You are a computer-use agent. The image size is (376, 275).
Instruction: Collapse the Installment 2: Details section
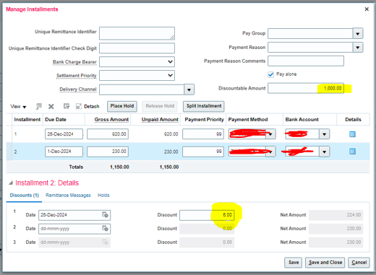[11, 183]
